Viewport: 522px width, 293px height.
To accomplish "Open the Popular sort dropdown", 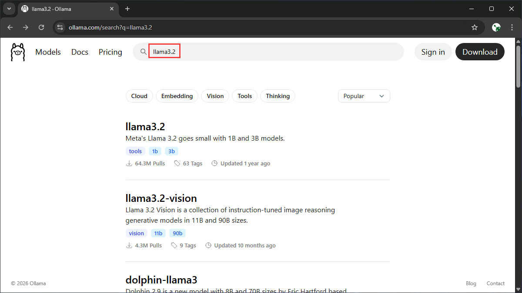I will click(364, 96).
